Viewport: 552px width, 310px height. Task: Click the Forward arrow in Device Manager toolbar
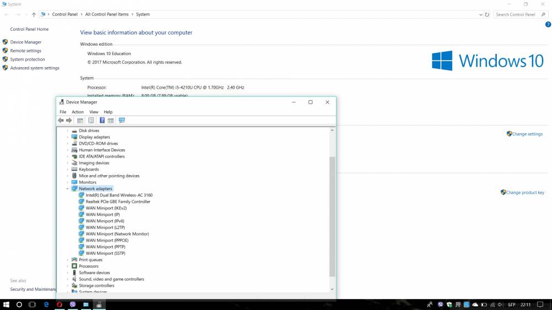pos(69,121)
